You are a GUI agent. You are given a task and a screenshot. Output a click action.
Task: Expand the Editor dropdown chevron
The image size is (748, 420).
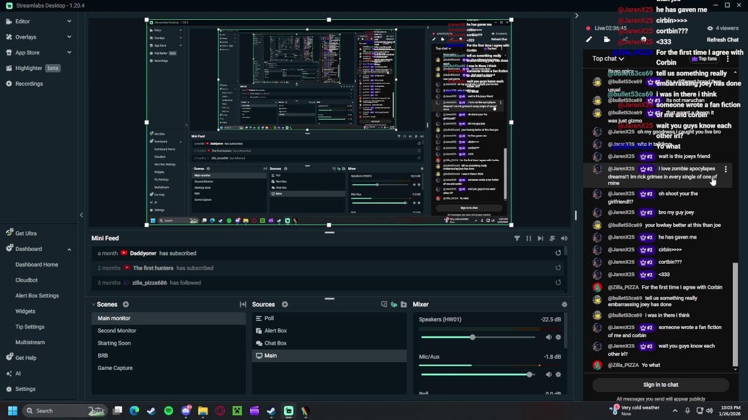click(69, 22)
